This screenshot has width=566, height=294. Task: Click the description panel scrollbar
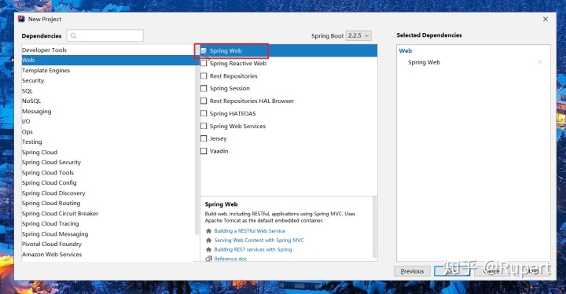tap(375, 227)
